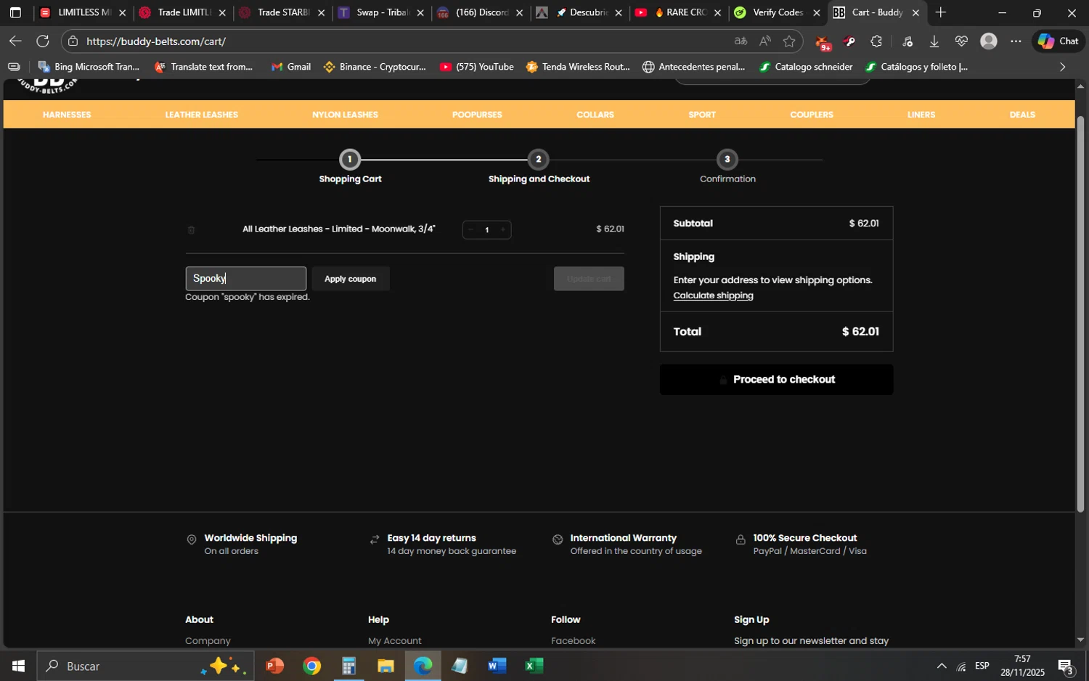Open the Harnesses menu

[x=67, y=115]
